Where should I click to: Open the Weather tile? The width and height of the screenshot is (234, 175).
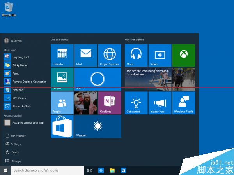[98, 127]
